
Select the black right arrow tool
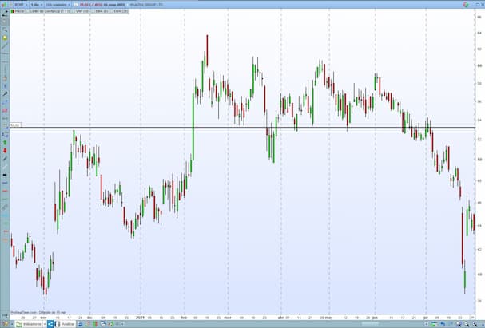click(5, 173)
